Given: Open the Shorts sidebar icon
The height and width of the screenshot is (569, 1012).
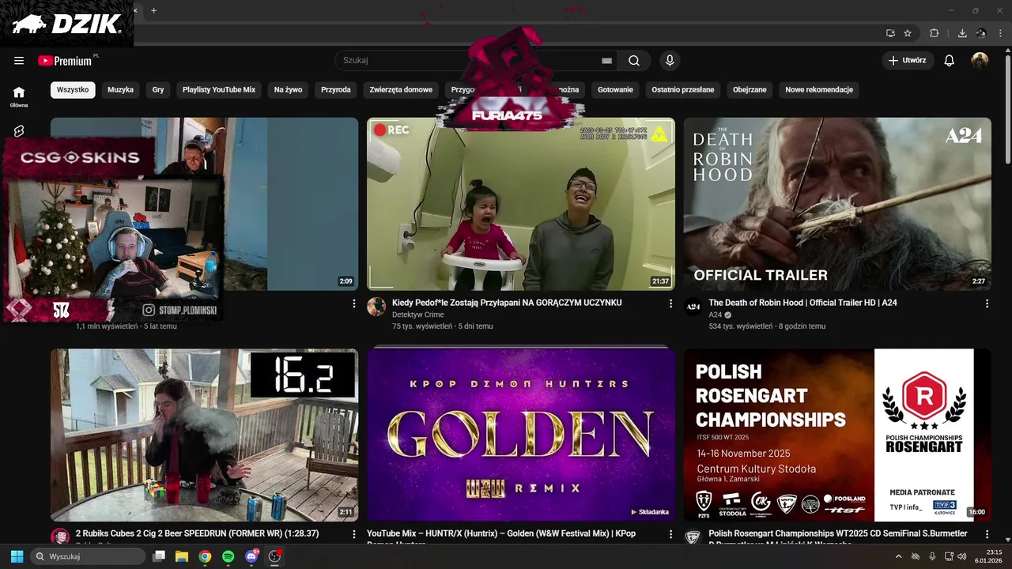Looking at the screenshot, I should [x=19, y=130].
